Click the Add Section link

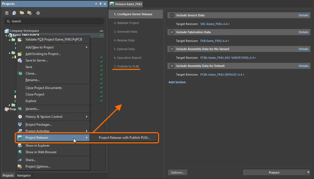[177, 82]
